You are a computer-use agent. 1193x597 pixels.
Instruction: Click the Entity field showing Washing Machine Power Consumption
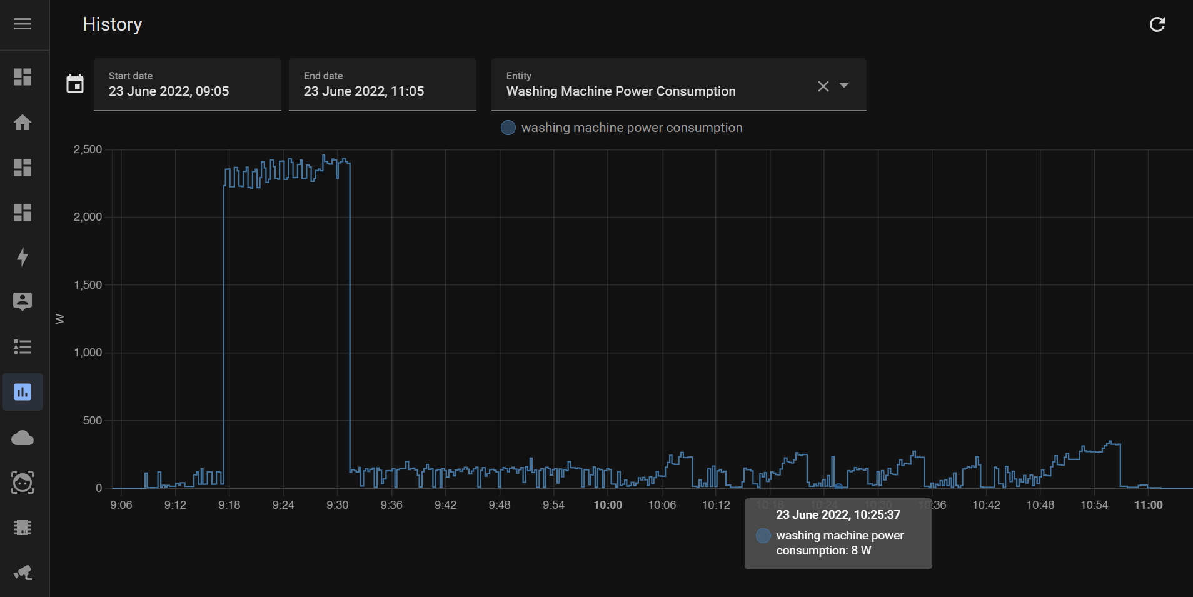tap(679, 84)
